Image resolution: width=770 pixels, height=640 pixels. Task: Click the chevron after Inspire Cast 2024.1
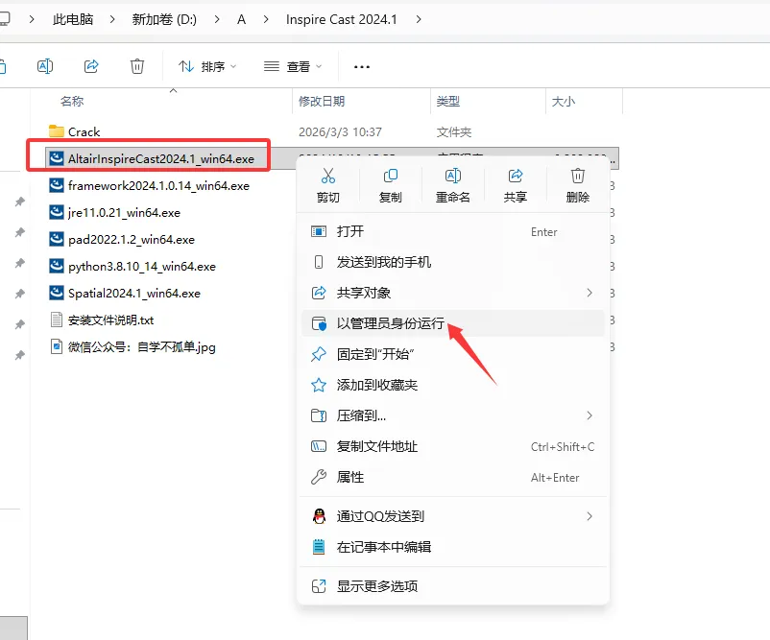(x=419, y=19)
